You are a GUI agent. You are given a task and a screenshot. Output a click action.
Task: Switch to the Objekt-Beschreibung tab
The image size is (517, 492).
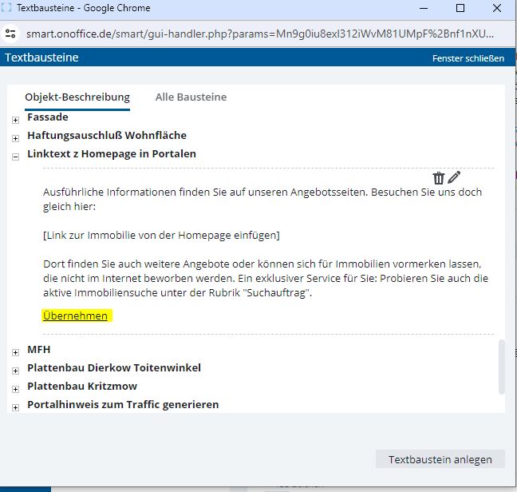pos(77,97)
